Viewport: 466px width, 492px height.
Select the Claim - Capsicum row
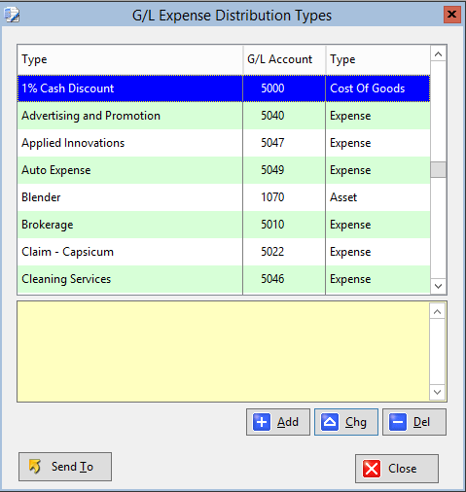coord(224,252)
